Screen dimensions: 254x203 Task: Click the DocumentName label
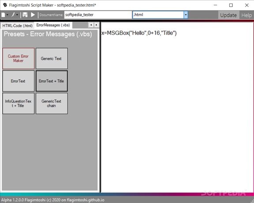[51, 15]
